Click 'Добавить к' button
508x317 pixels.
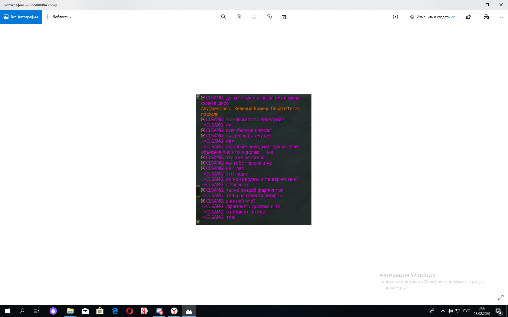[59, 17]
